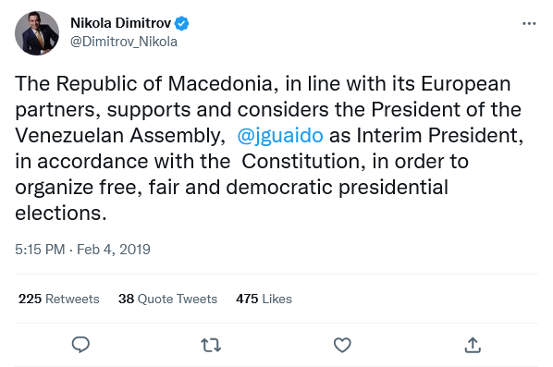Open Nikola Dimitrov's profile picture
This screenshot has width=553, height=367.
coord(37,33)
